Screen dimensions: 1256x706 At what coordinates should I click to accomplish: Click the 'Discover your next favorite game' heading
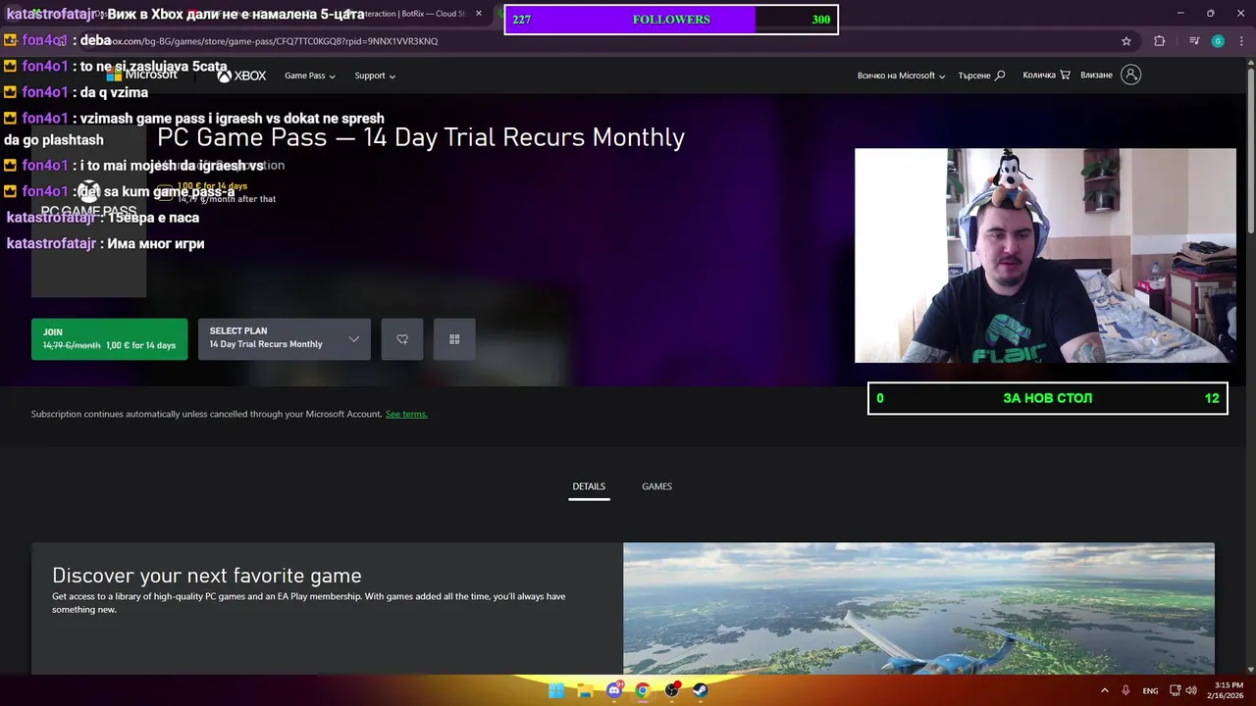pos(207,576)
